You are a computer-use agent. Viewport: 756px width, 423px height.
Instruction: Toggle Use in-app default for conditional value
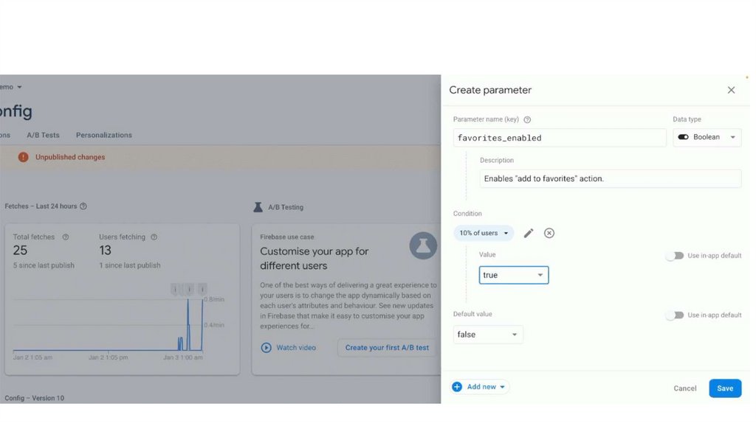[674, 256]
